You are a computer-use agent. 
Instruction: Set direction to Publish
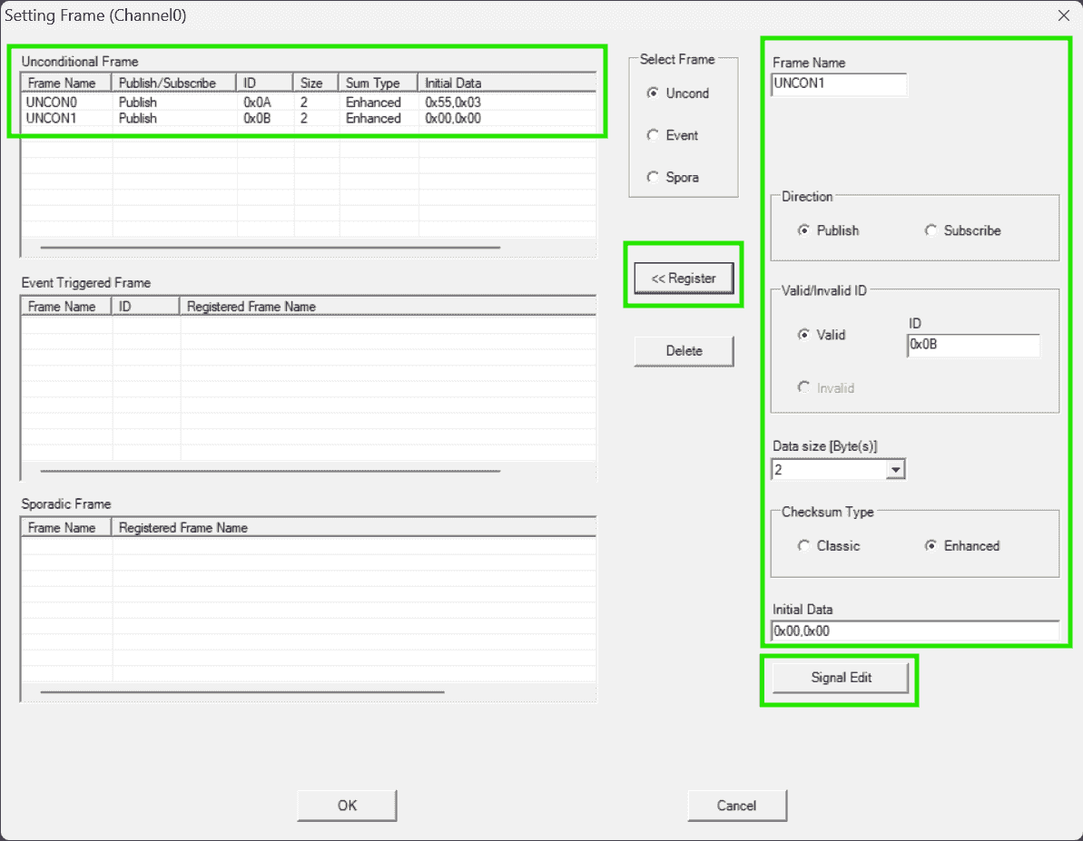[x=803, y=230]
